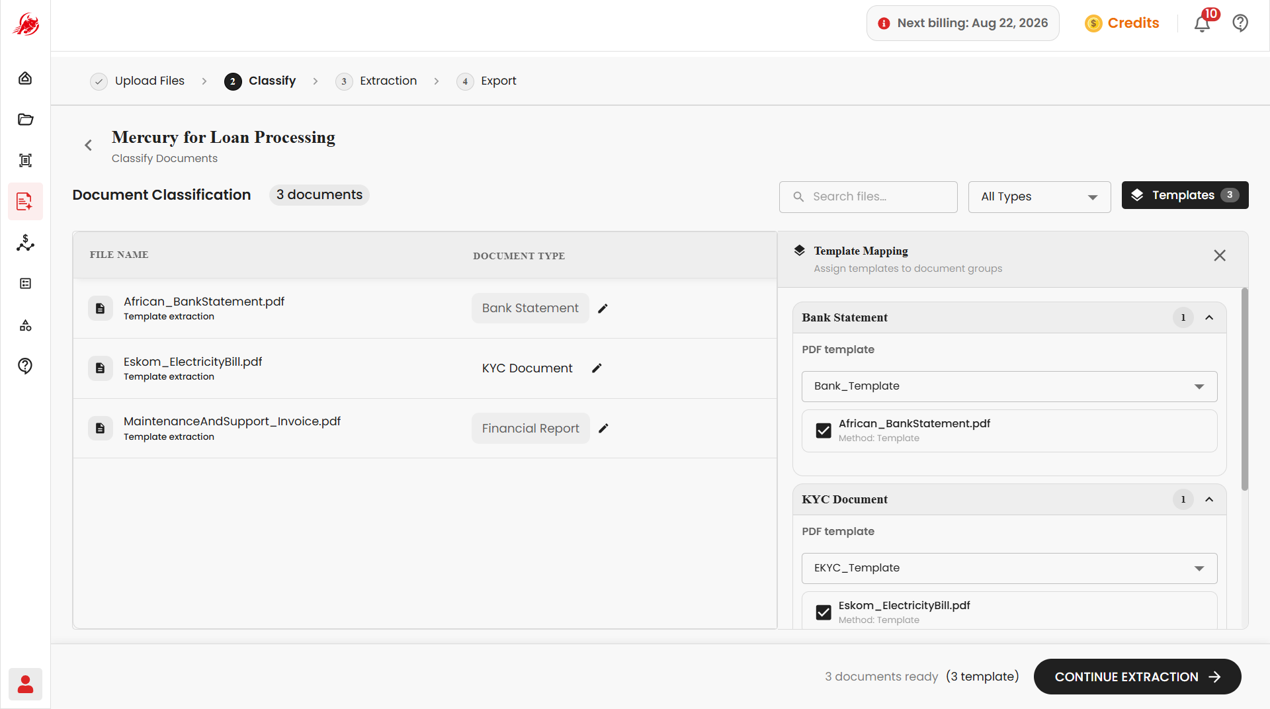Click the African_BankStatement.pdf file name
The image size is (1270, 709).
204,302
